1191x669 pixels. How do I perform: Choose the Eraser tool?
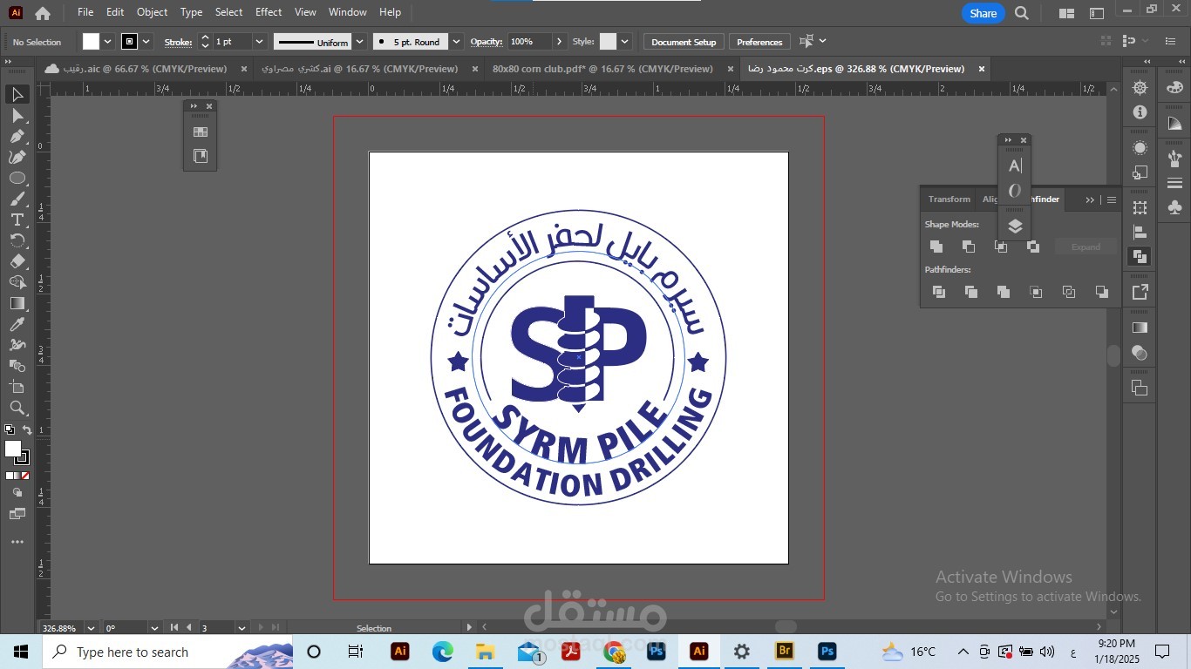click(x=17, y=261)
